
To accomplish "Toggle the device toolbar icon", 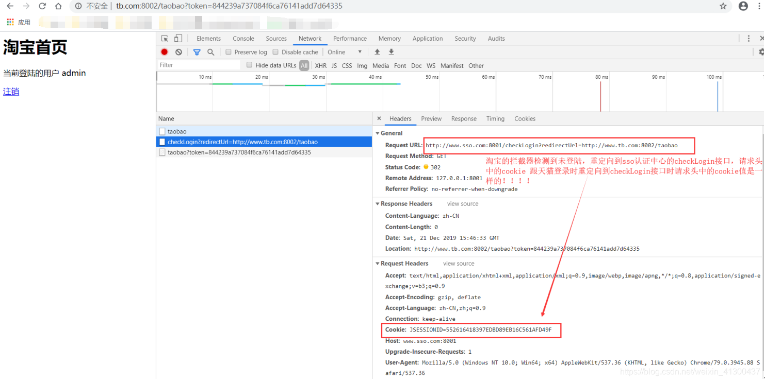I will click(x=178, y=39).
